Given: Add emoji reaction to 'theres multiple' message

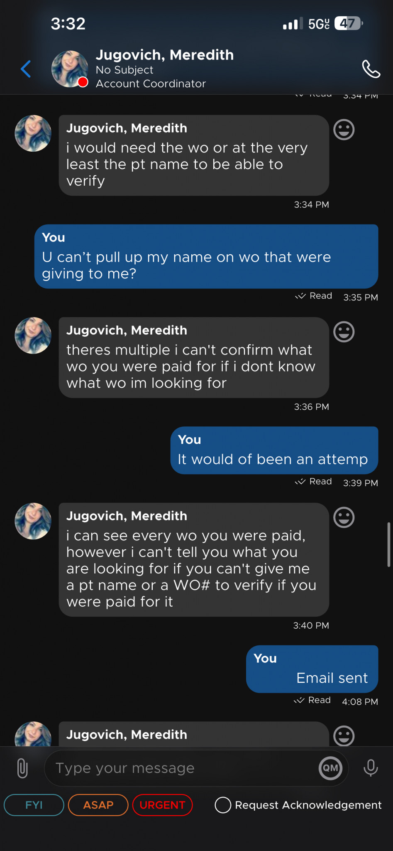Looking at the screenshot, I should point(344,332).
